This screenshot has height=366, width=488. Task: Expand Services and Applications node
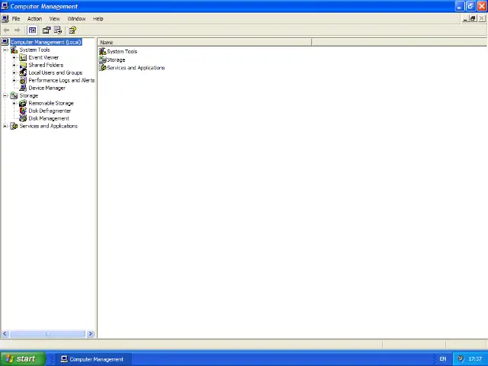5,126
